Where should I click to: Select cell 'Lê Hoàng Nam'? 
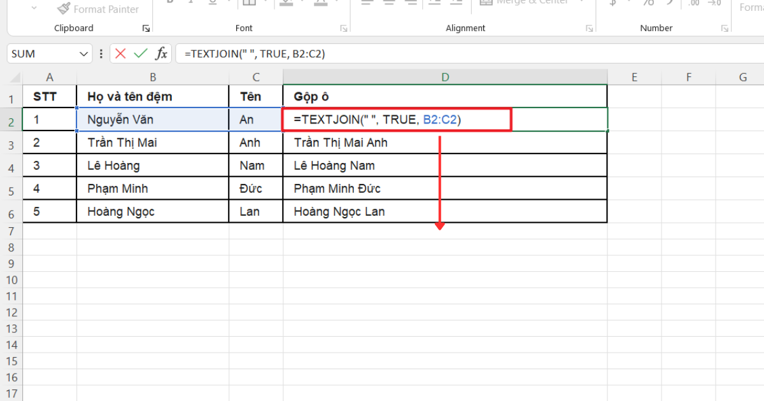[x=445, y=165]
